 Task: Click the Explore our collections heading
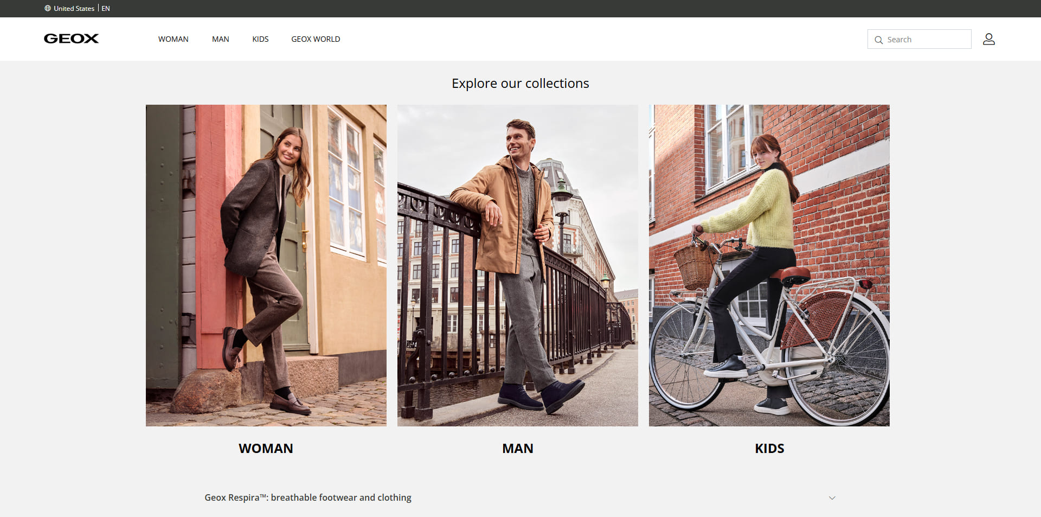coord(520,83)
